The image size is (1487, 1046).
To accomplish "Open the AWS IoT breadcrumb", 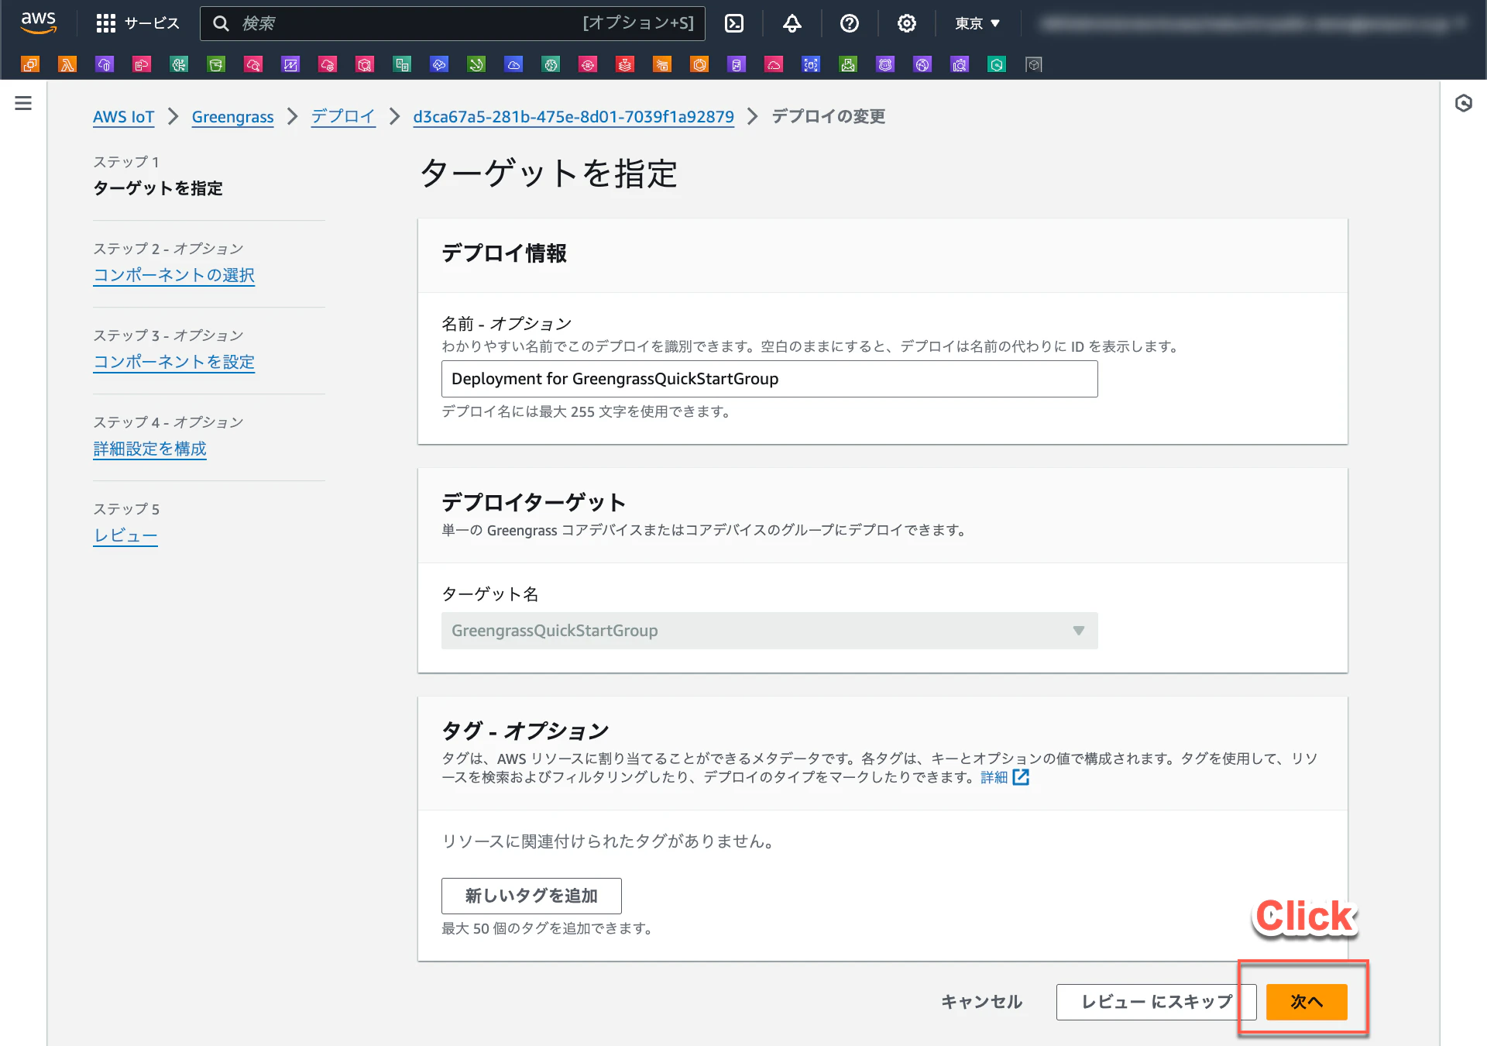I will tap(123, 117).
